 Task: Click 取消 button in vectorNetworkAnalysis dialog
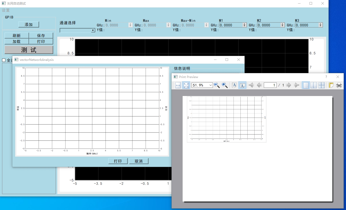click(x=139, y=161)
